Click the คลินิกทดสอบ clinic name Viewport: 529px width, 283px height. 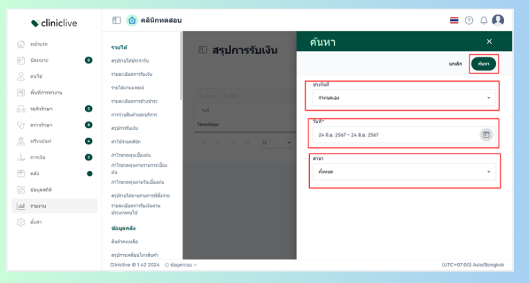tap(161, 21)
